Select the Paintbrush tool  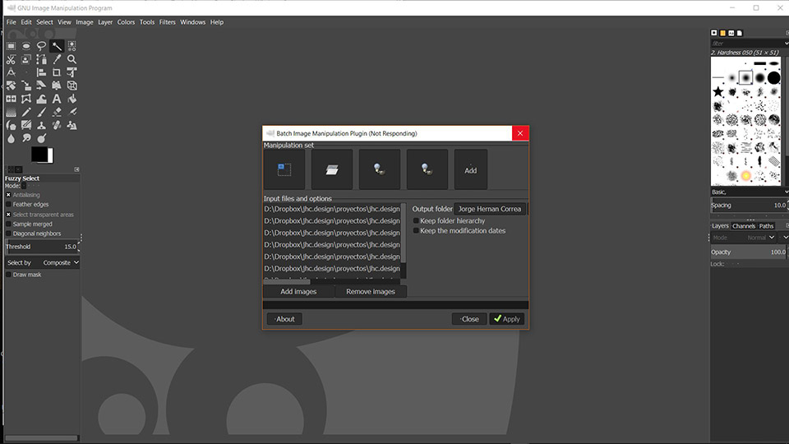[x=41, y=112]
